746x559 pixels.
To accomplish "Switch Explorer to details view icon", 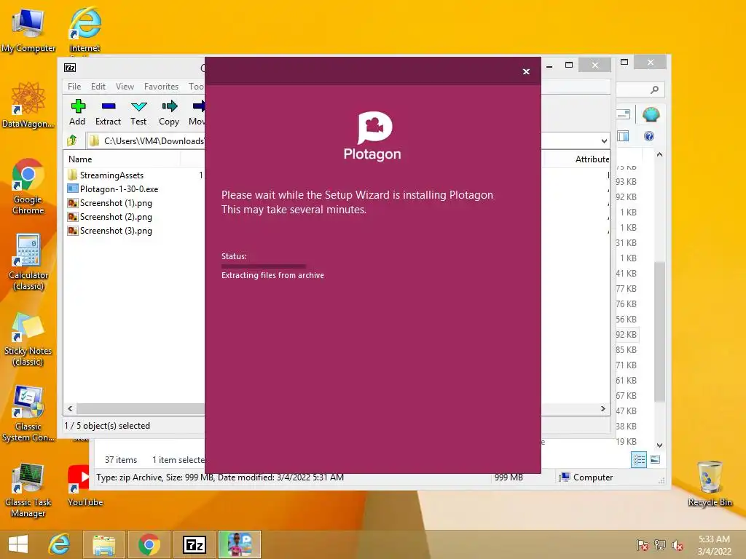I will 639,459.
